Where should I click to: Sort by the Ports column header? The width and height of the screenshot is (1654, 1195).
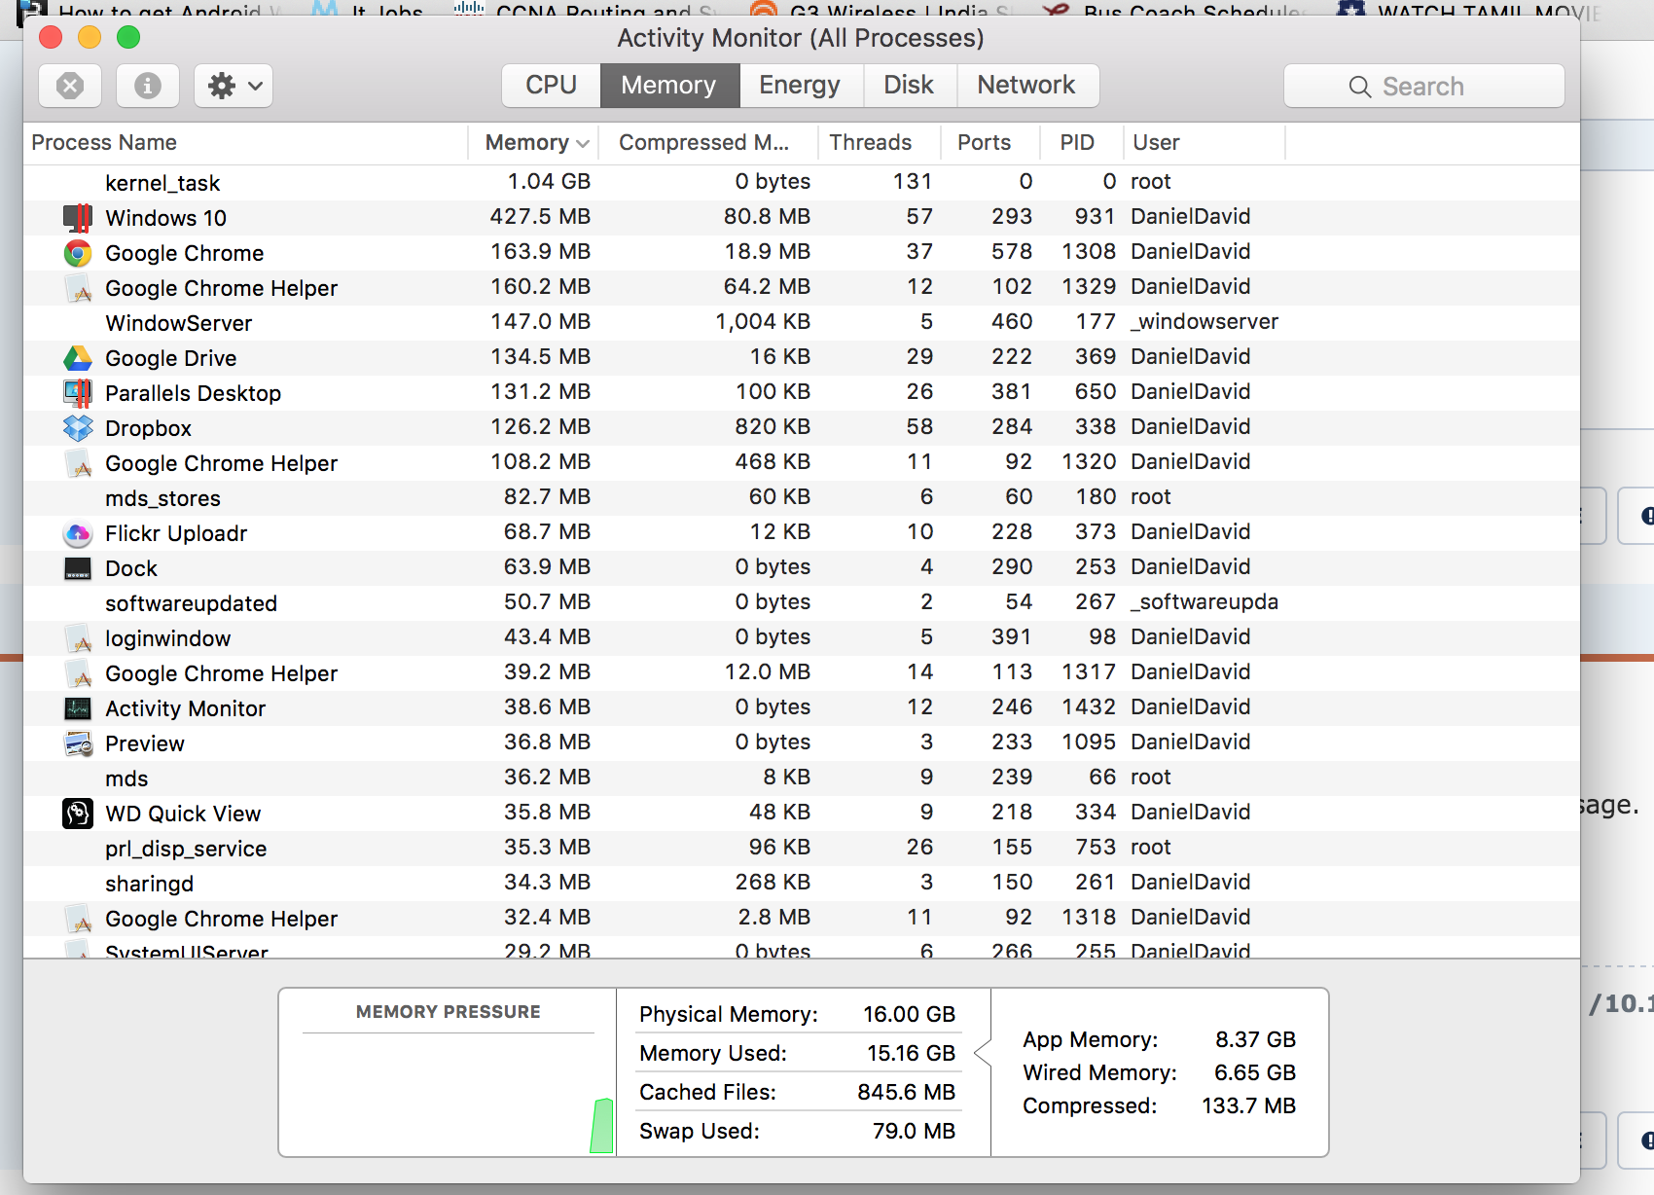coord(989,143)
